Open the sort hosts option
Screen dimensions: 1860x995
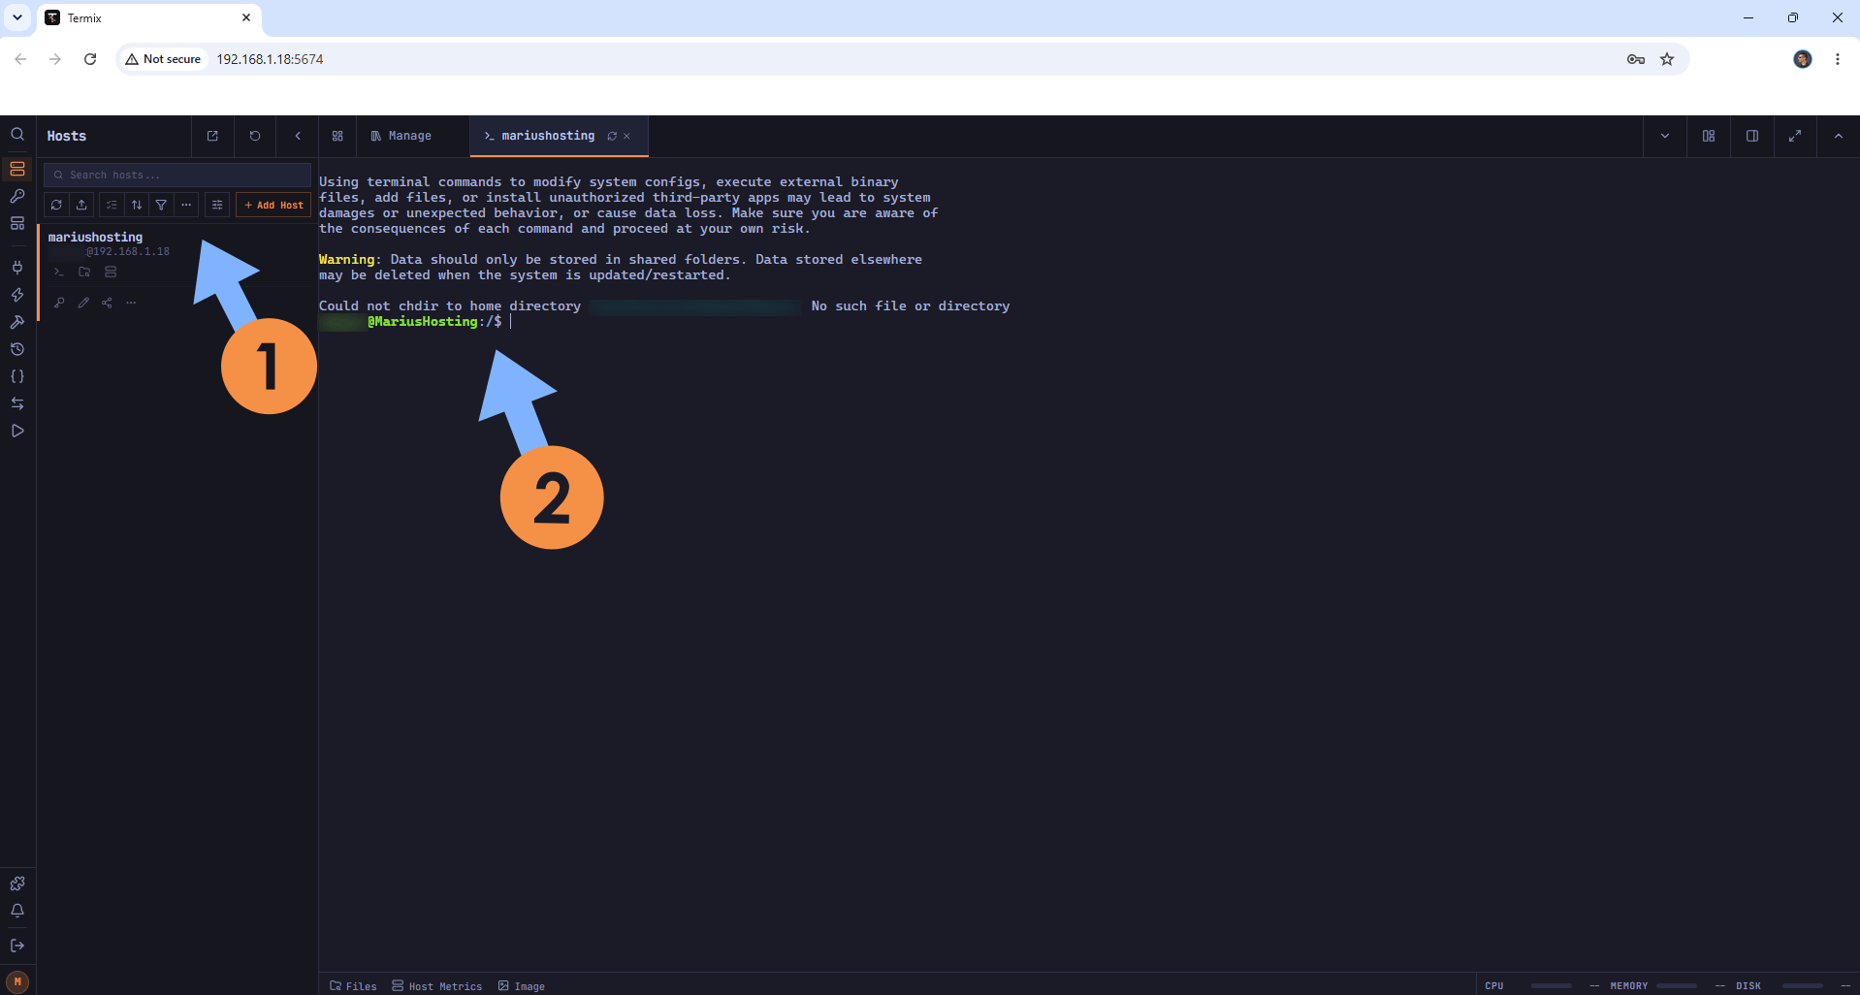click(137, 205)
